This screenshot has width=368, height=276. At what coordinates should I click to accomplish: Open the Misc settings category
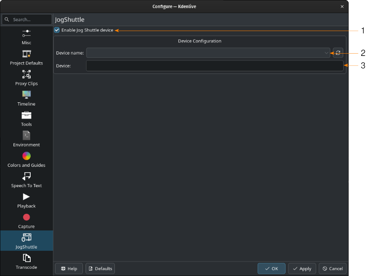coord(27,37)
